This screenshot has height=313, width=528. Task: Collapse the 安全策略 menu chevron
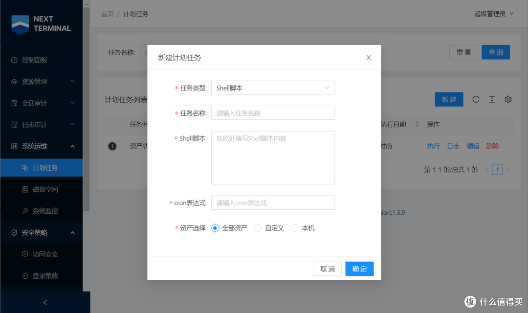72,232
